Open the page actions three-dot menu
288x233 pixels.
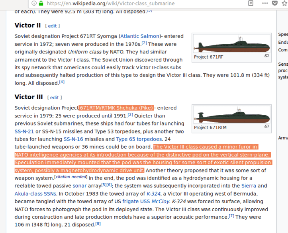point(265,3)
